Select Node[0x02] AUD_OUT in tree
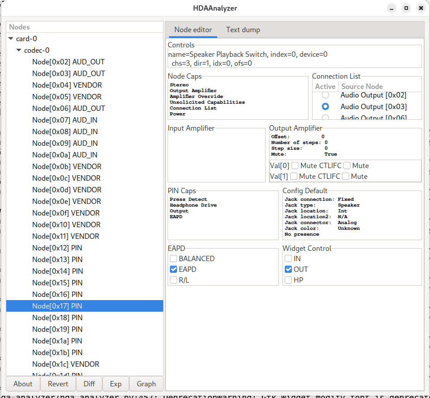The width and height of the screenshot is (430, 398). pyautogui.click(x=68, y=62)
